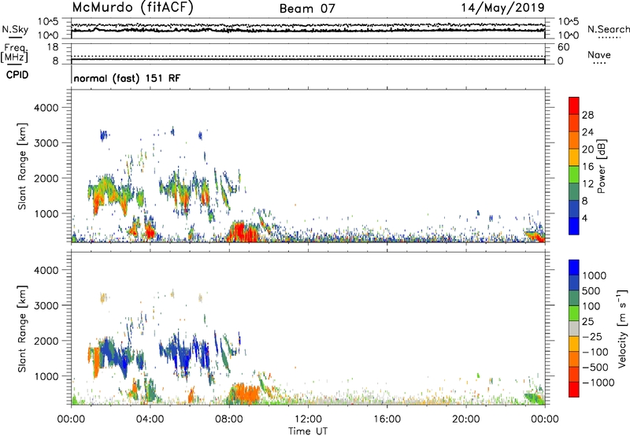
Task: Click the 16:00 time axis label
Action: pyautogui.click(x=387, y=419)
